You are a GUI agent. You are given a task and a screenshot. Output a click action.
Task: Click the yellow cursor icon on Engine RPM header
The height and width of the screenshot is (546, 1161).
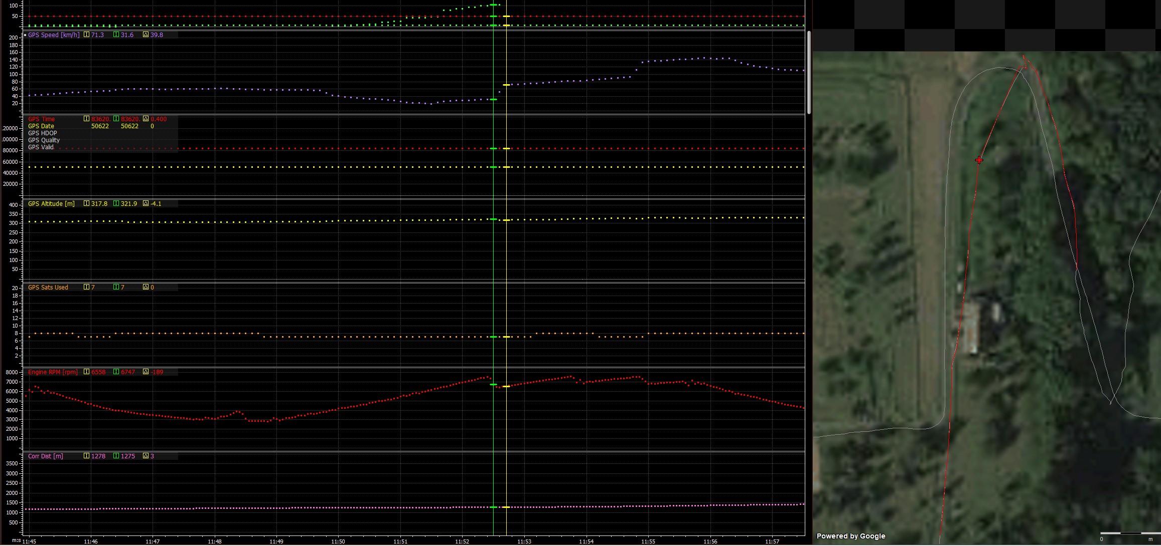86,372
